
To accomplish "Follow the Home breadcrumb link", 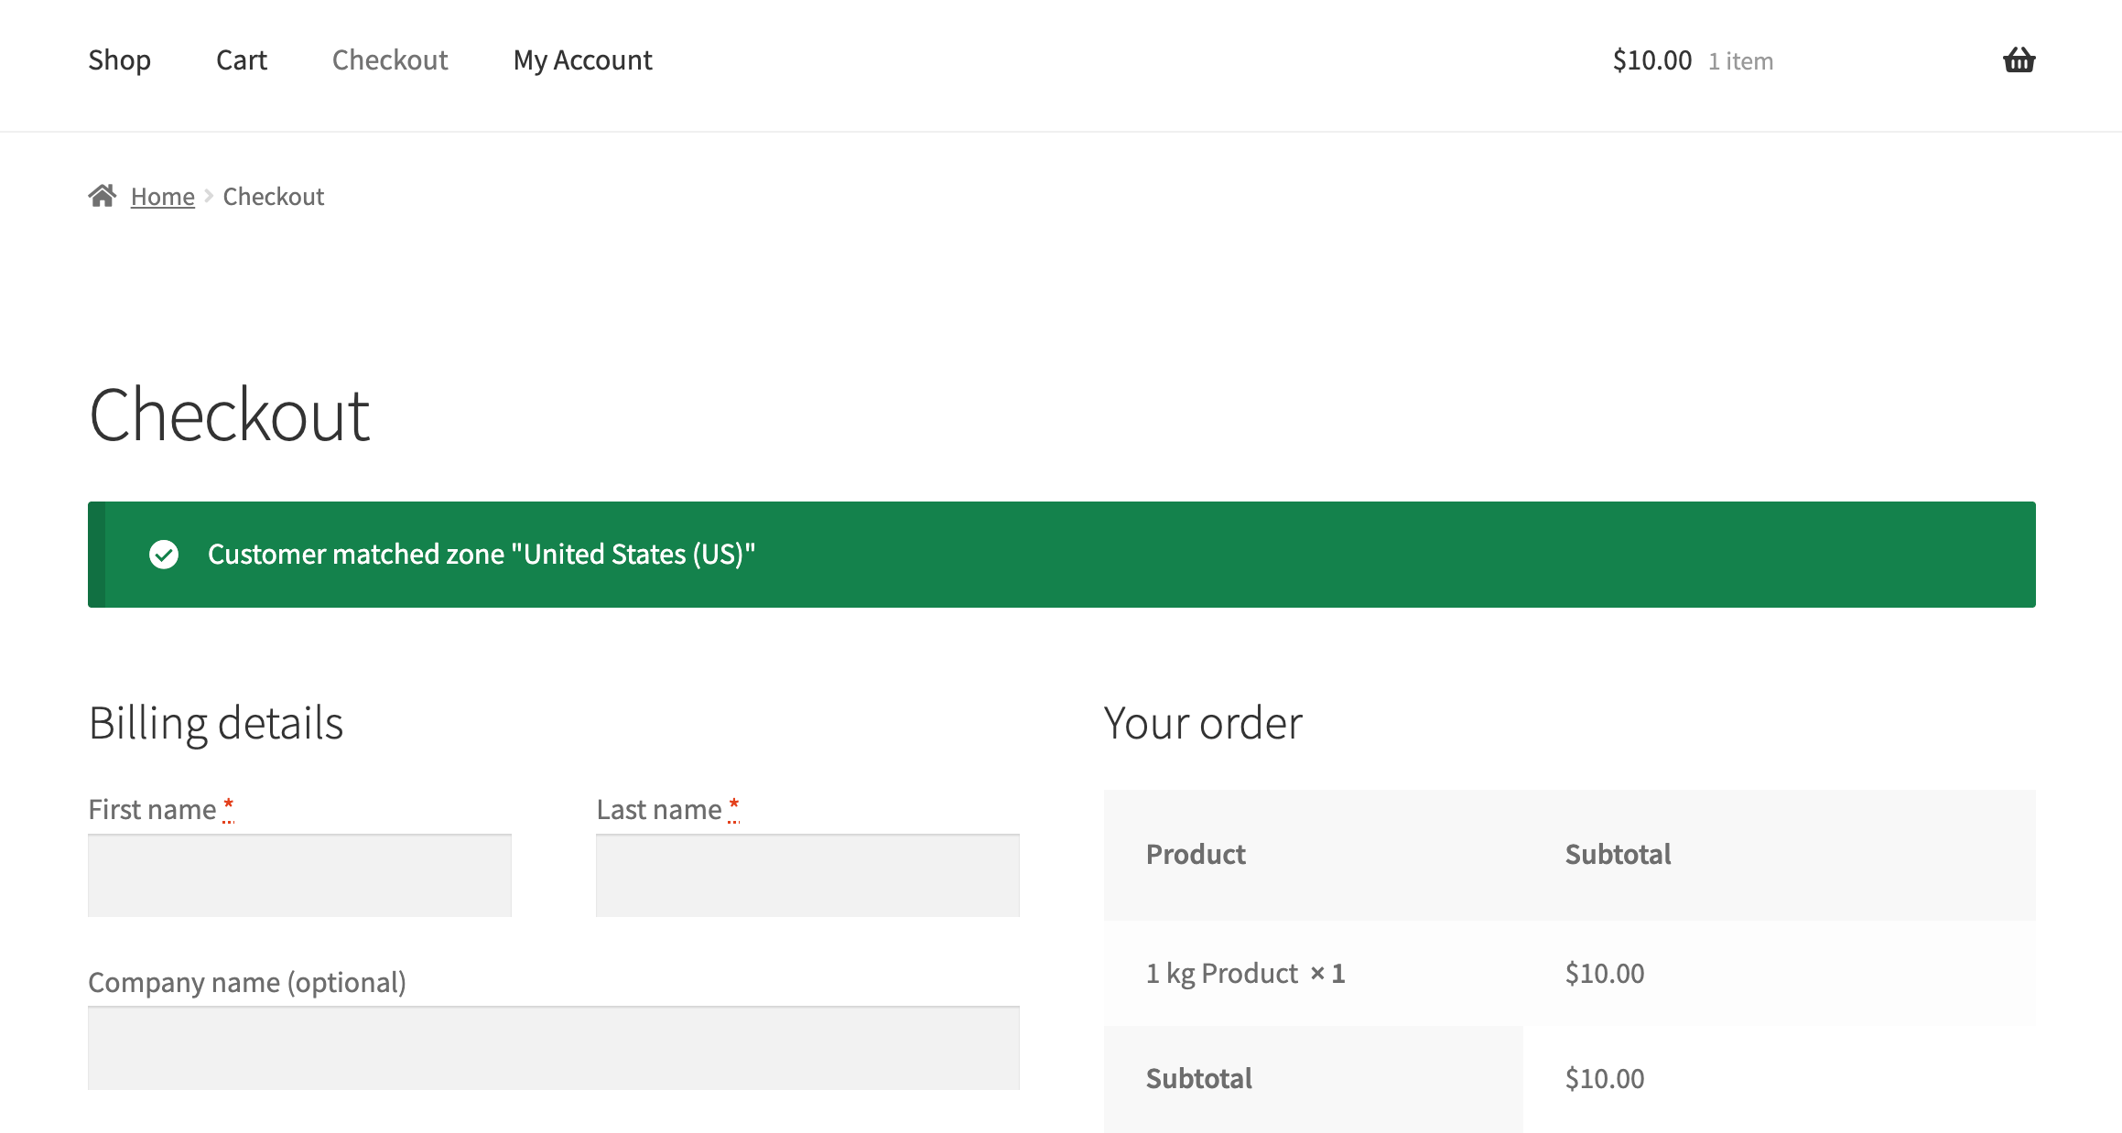I will (162, 196).
